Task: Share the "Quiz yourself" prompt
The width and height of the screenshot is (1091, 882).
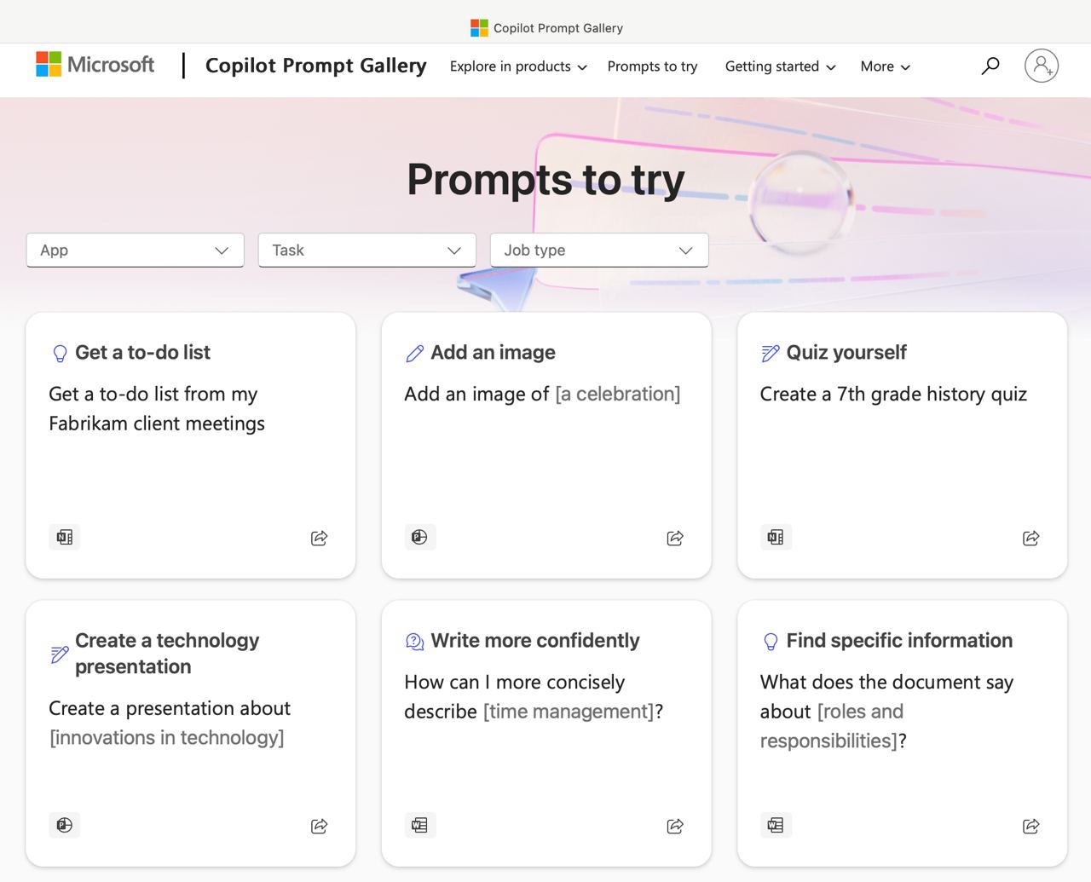Action: 1030,538
